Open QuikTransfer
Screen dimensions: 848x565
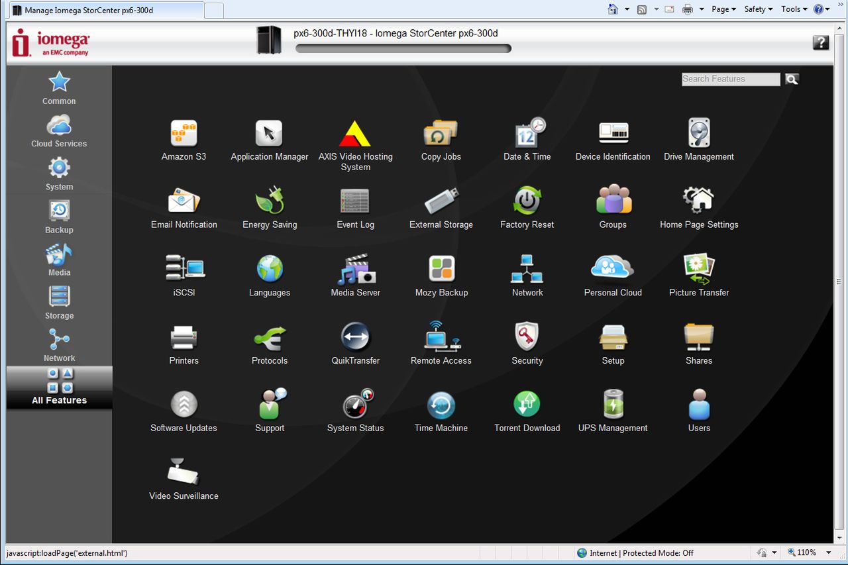click(x=356, y=344)
